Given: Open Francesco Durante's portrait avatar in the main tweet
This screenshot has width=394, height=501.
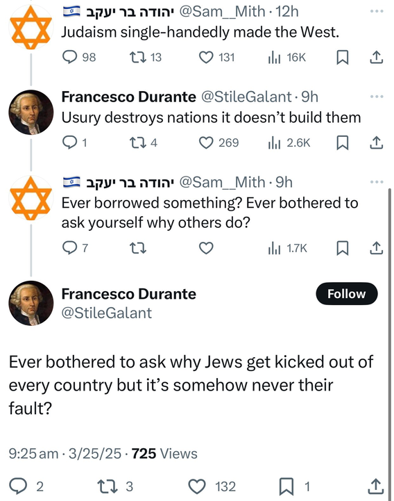Looking at the screenshot, I should point(31,303).
